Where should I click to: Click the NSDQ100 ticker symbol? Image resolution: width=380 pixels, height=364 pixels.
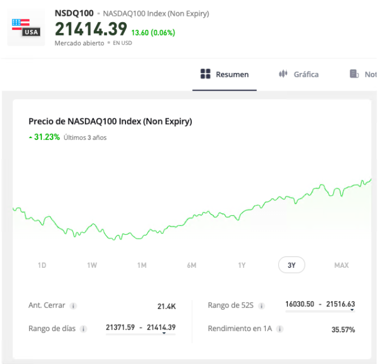point(74,13)
